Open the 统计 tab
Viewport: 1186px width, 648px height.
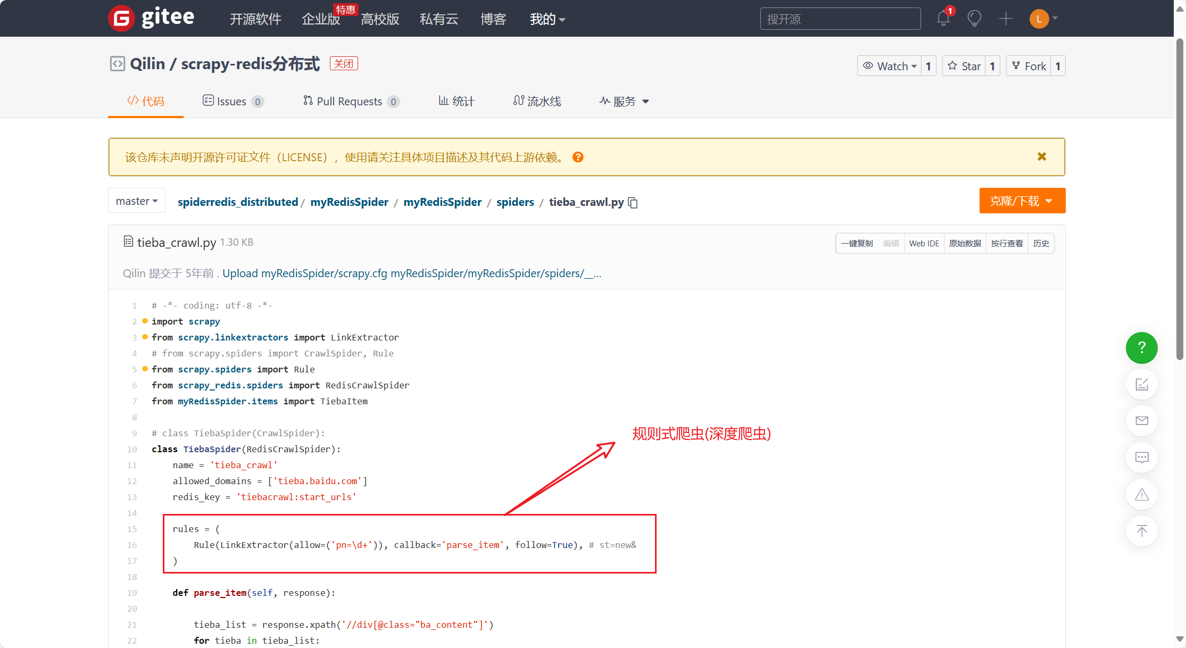456,101
